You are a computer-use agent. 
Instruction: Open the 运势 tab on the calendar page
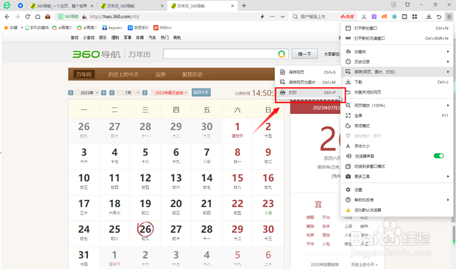pyautogui.click(x=160, y=74)
